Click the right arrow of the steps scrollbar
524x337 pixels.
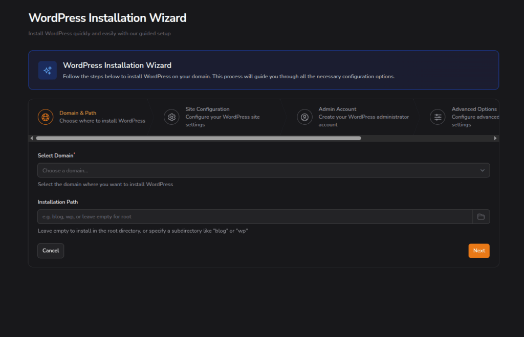(x=495, y=138)
